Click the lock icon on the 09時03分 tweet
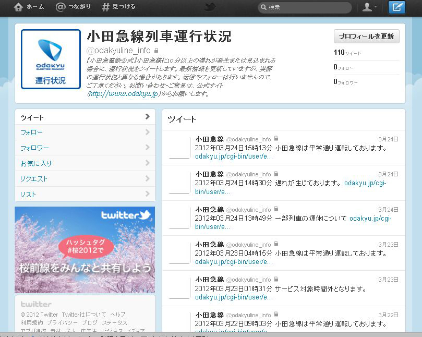This screenshot has width=422, height=337. pyautogui.click(x=276, y=314)
